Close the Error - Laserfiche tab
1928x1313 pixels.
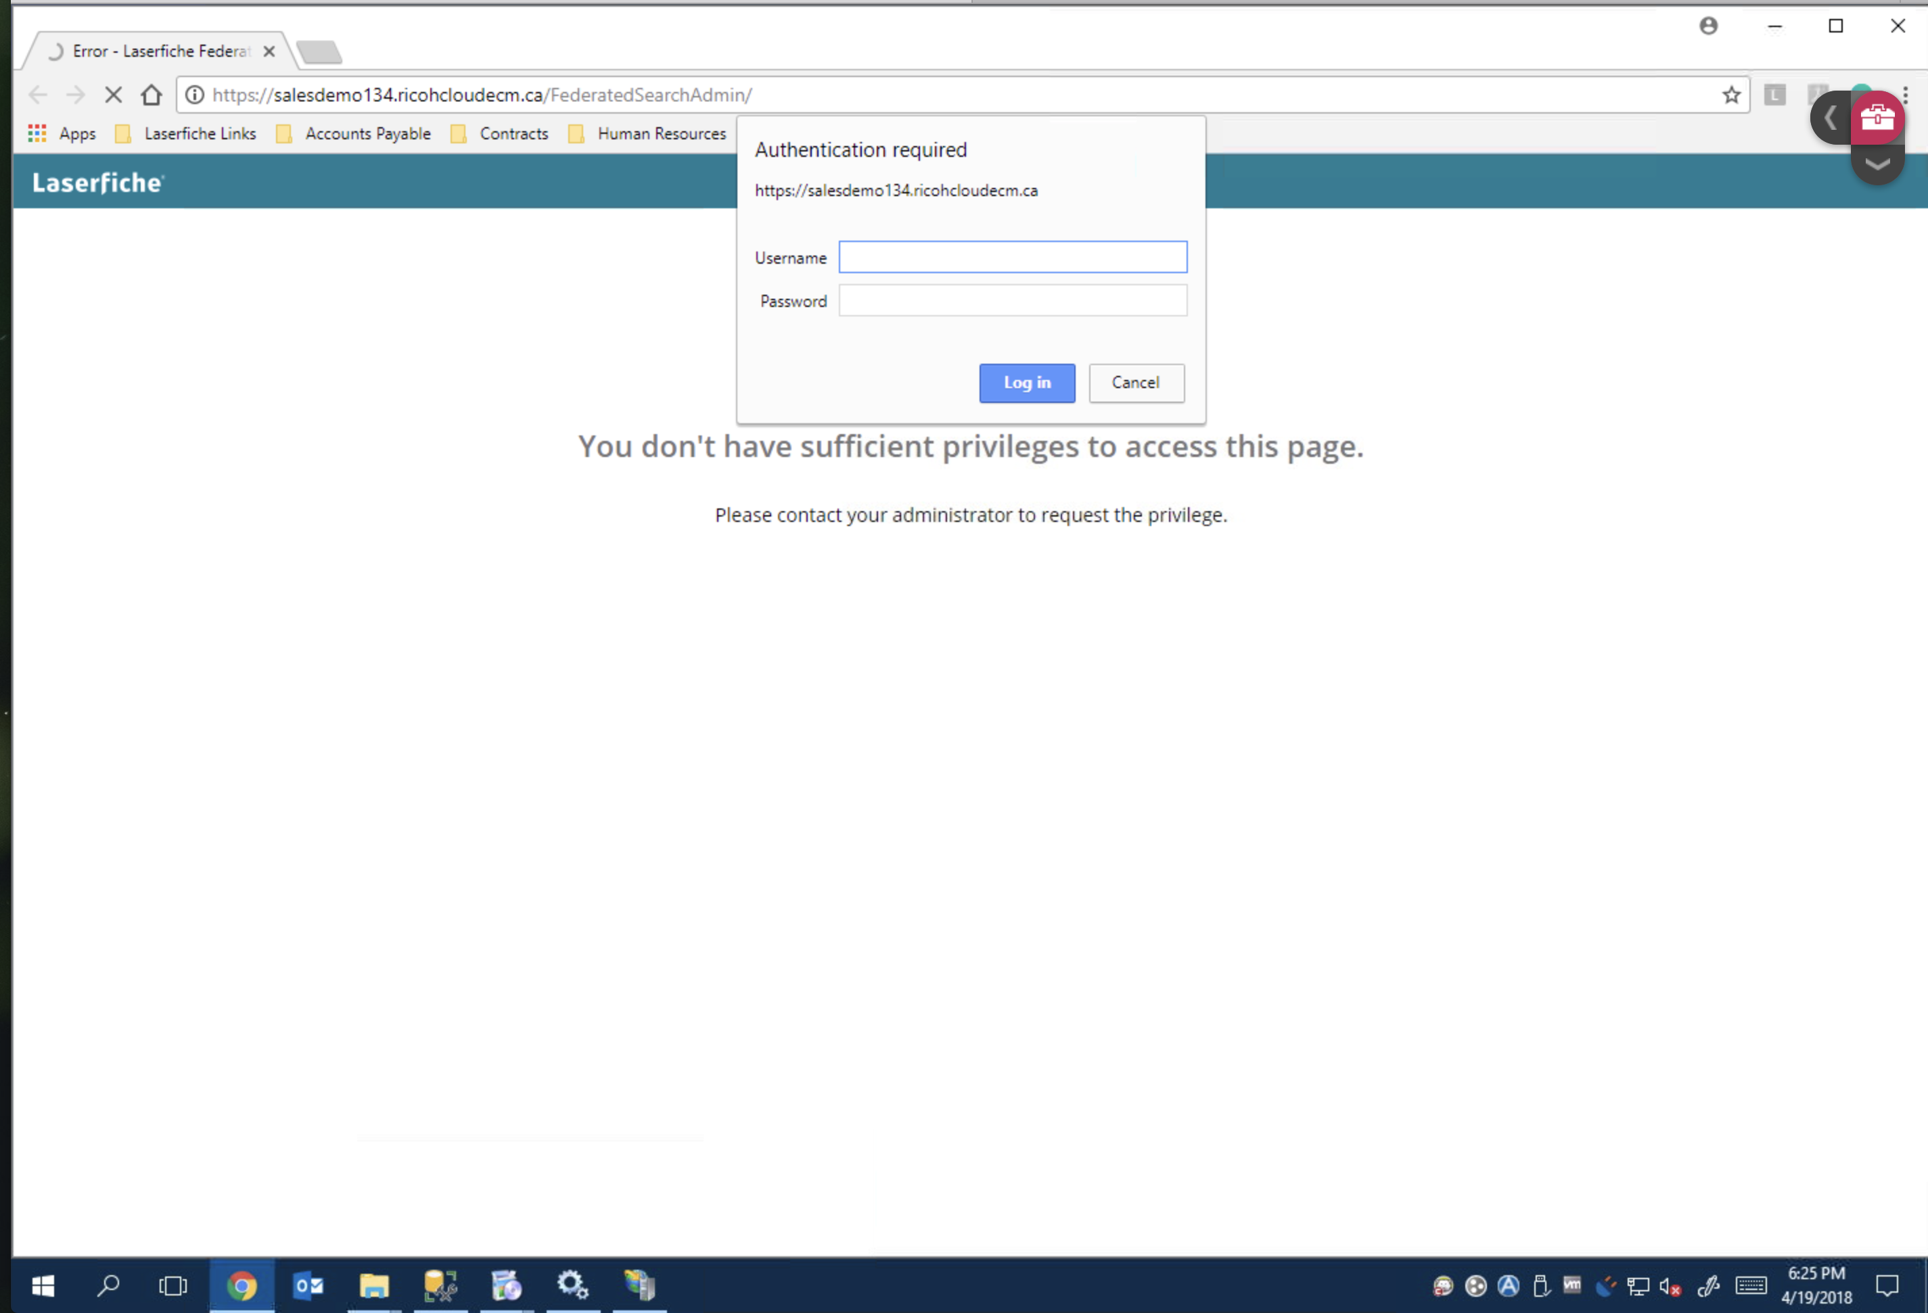(269, 51)
